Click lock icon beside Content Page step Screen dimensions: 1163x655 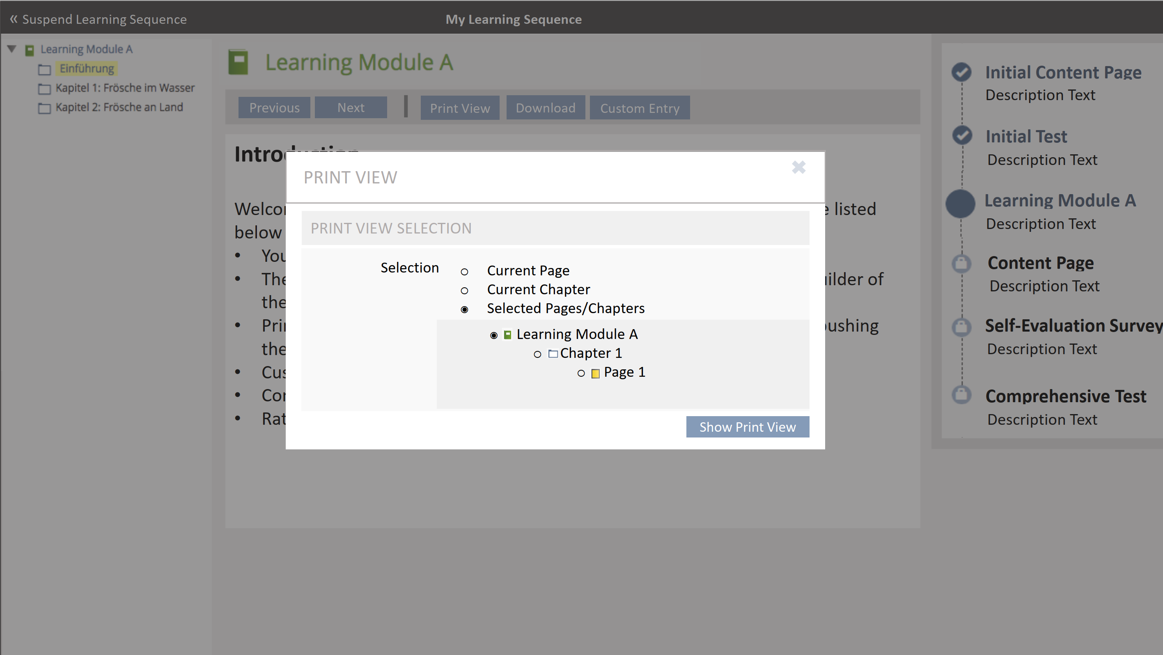[x=961, y=263]
